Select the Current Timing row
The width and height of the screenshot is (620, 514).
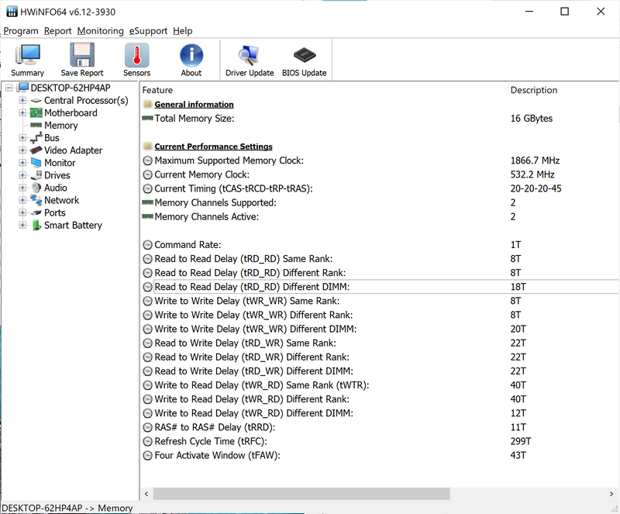380,188
